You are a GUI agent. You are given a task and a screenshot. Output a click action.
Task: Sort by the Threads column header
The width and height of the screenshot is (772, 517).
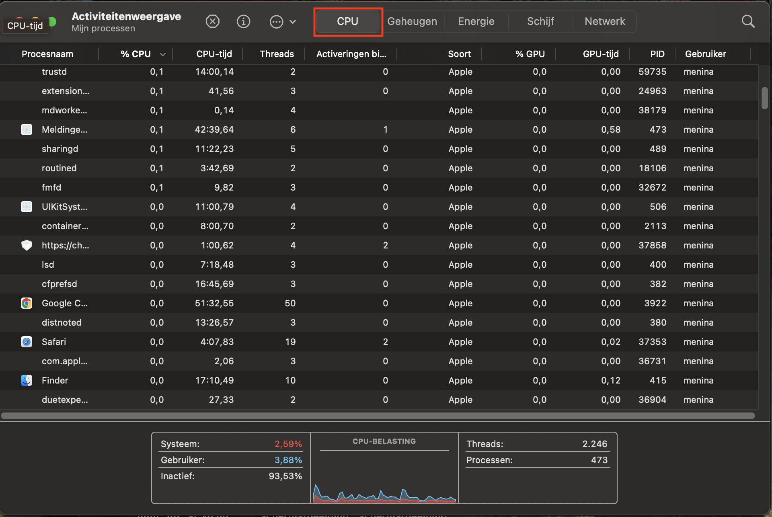coord(277,54)
